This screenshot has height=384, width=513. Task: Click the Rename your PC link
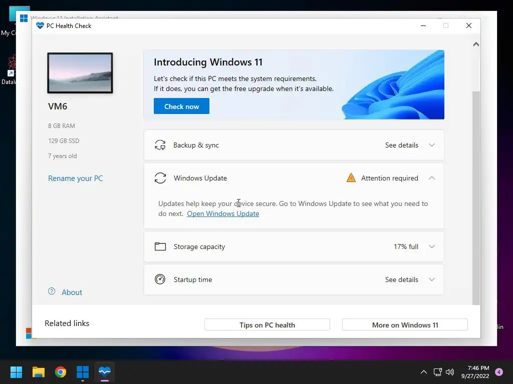tap(75, 178)
